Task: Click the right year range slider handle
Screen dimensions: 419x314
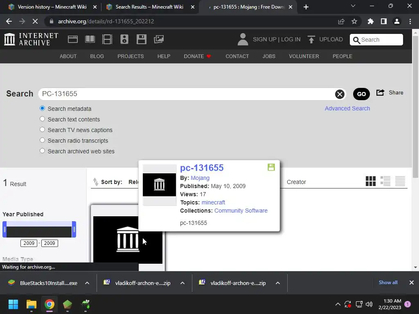Action: (x=74, y=229)
